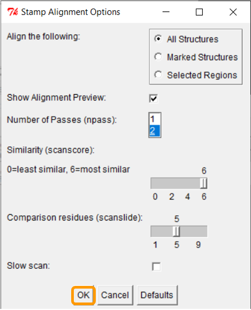Select the All Structures radio option
Image resolution: width=251 pixels, height=310 pixels.
tap(158, 39)
